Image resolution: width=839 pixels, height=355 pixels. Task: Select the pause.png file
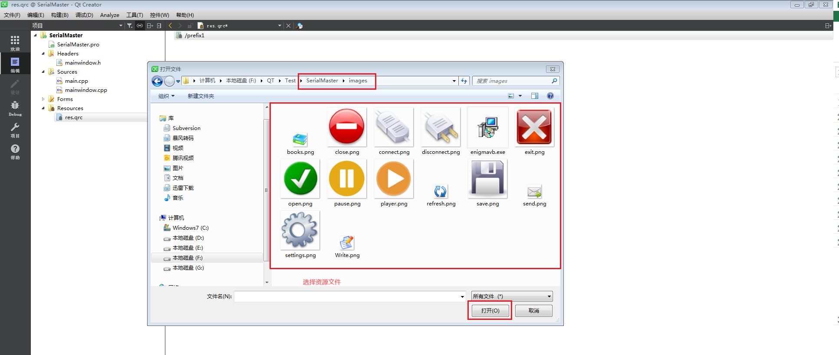pos(347,183)
